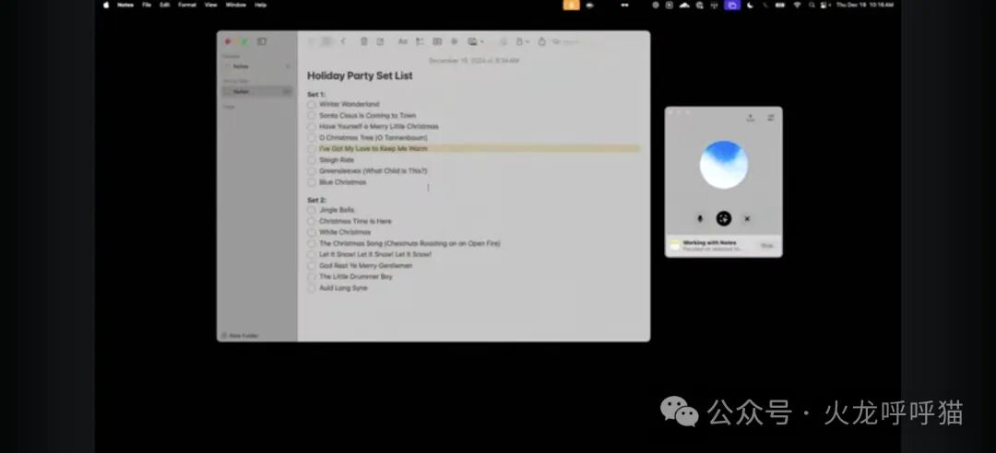This screenshot has width=996, height=453.
Task: Mute microphone in the voice assistant window
Action: (700, 219)
